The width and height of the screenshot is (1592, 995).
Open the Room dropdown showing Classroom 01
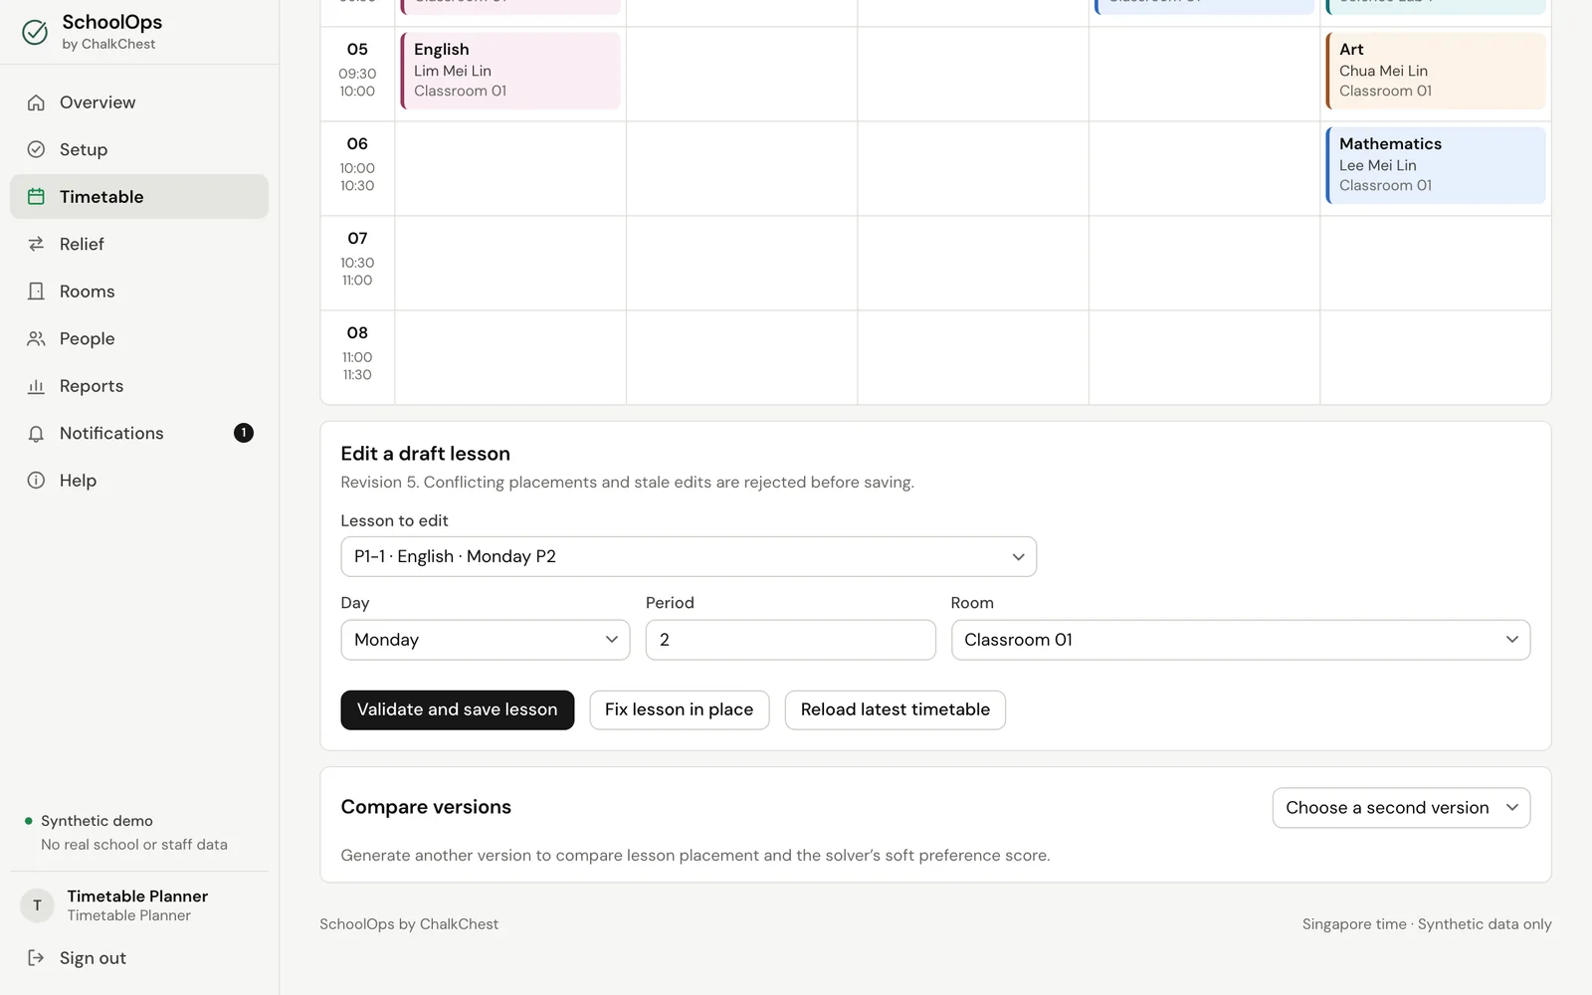tap(1241, 640)
